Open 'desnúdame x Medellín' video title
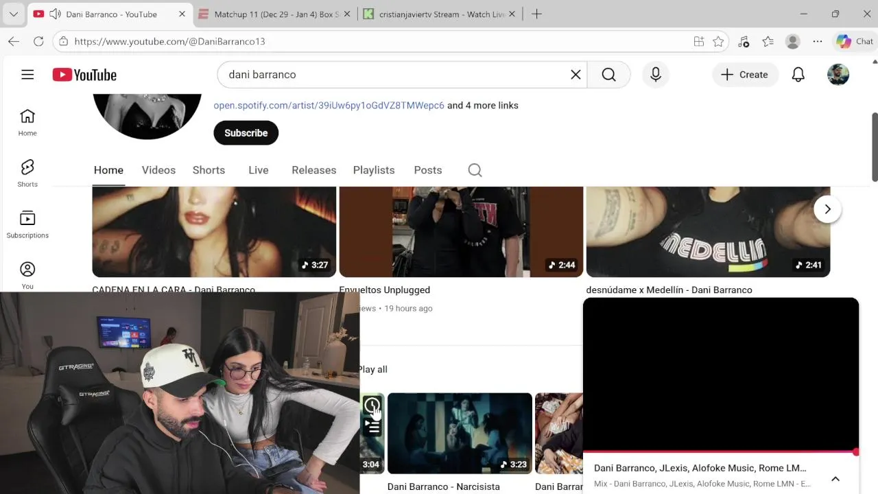Screen dimensions: 878x494 (x=669, y=290)
